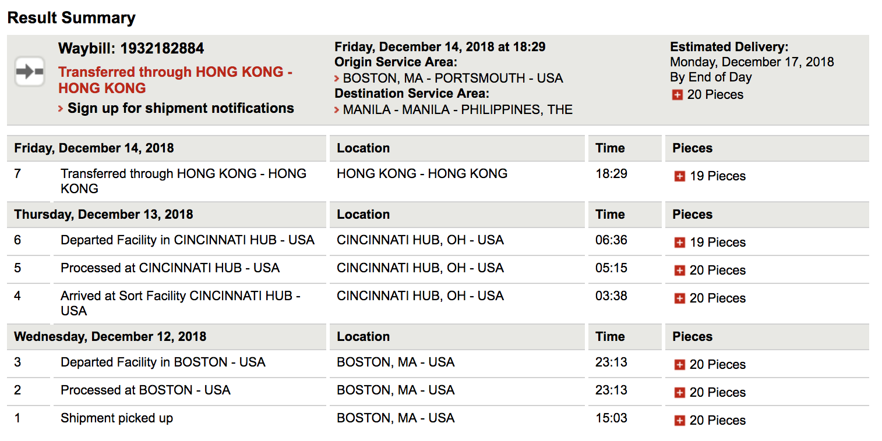The image size is (882, 441).
Task: Click the Thursday, December 13, 2018 header
Action: tap(103, 214)
